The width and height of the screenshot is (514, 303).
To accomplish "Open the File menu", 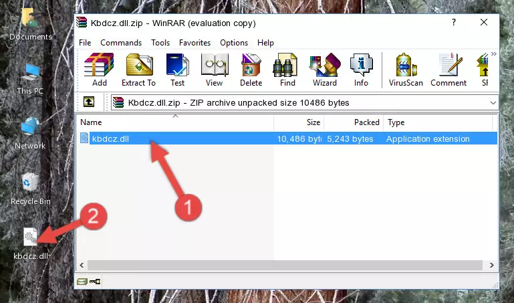I will [85, 43].
